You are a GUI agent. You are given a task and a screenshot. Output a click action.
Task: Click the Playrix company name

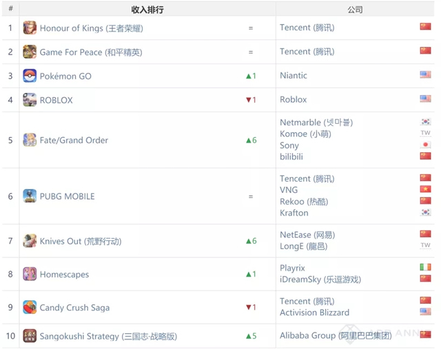[x=292, y=268]
